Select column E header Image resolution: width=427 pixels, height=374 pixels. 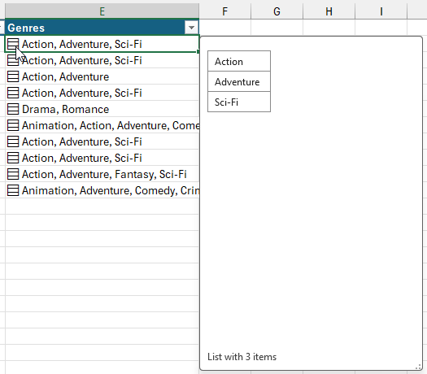click(x=102, y=11)
